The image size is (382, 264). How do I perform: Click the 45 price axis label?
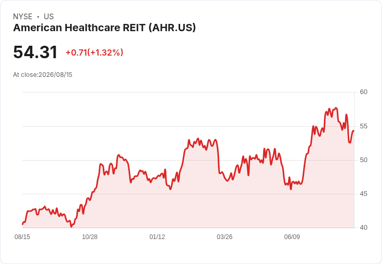(x=363, y=194)
